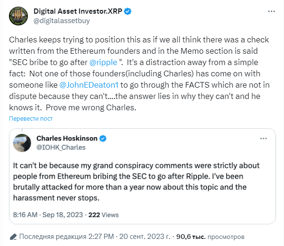284x246 pixels.
Task: Click the Charles Hoskinson display name
Action: [67, 139]
